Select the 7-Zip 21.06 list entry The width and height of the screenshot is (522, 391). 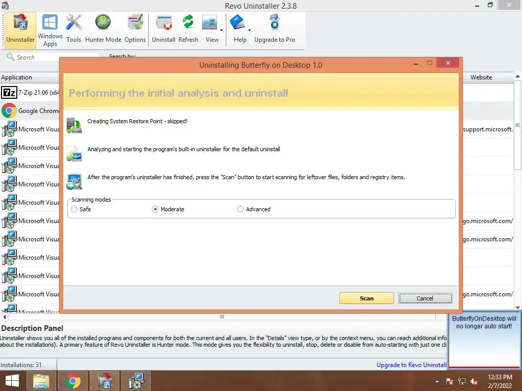click(30, 93)
